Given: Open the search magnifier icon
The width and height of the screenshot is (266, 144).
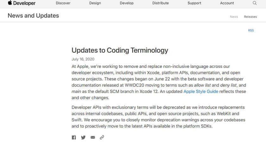Looking at the screenshot, I should [x=255, y=3].
